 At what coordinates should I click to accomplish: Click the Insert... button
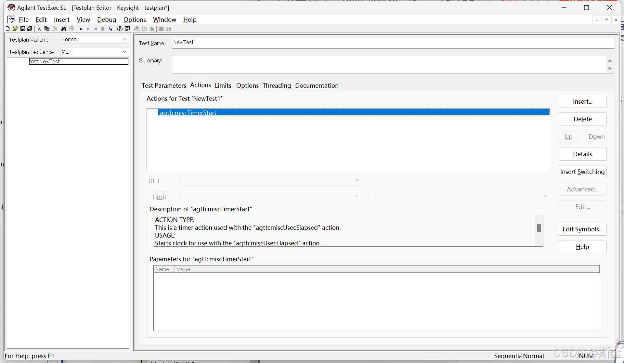pyautogui.click(x=582, y=102)
